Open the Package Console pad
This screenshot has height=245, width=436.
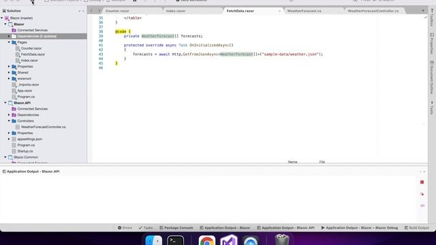[176, 228]
